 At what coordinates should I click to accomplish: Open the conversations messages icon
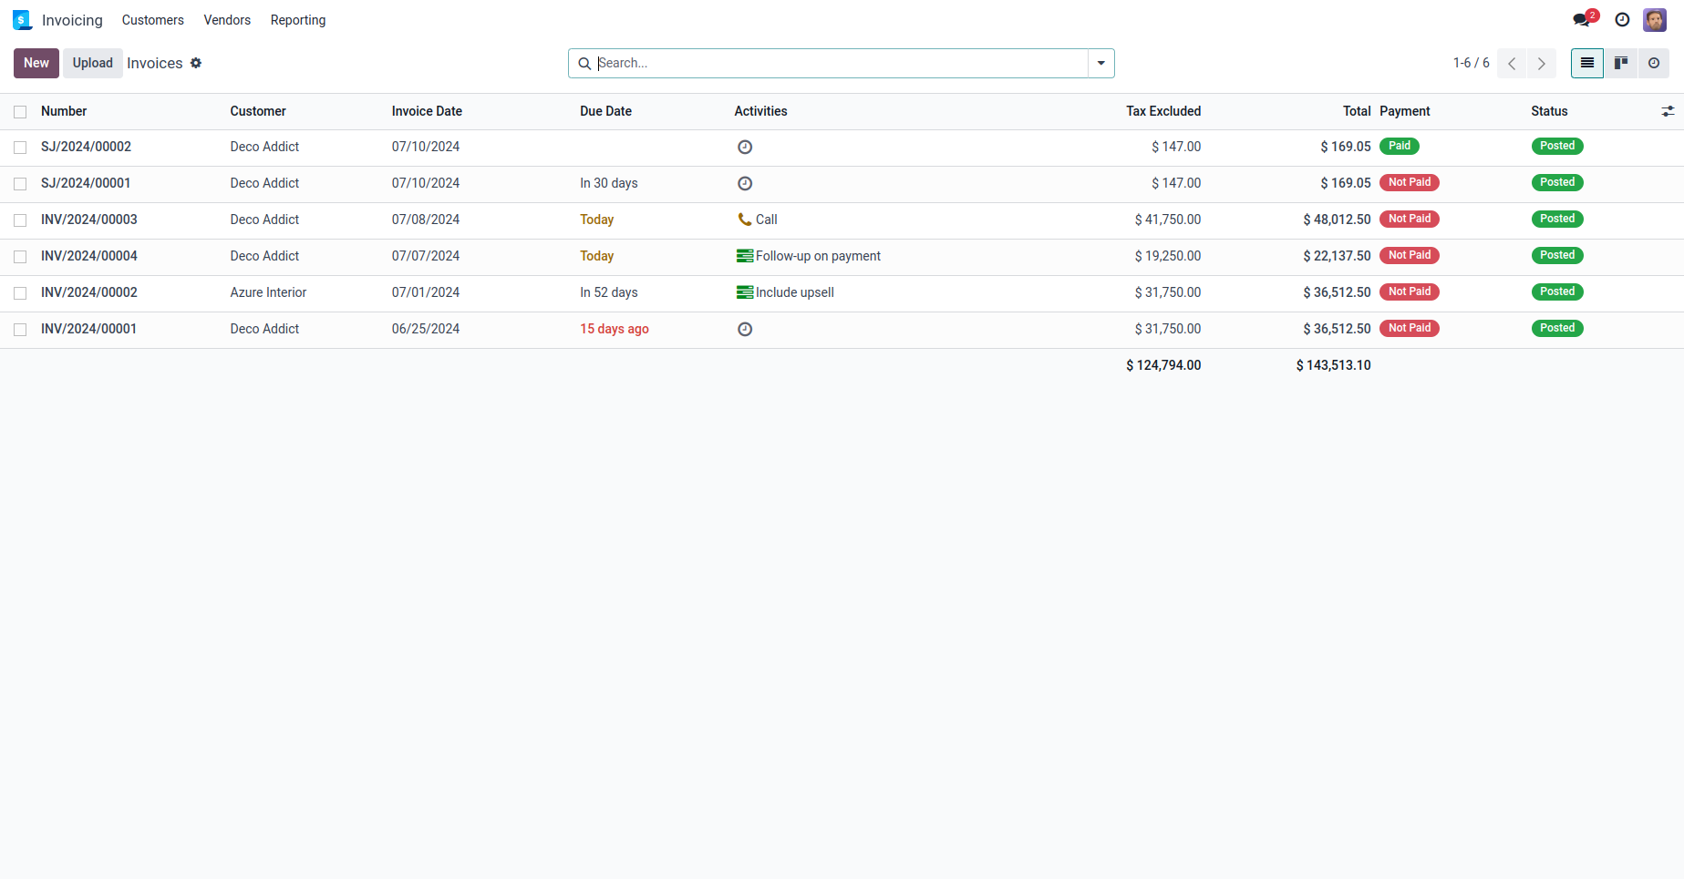1582,20
